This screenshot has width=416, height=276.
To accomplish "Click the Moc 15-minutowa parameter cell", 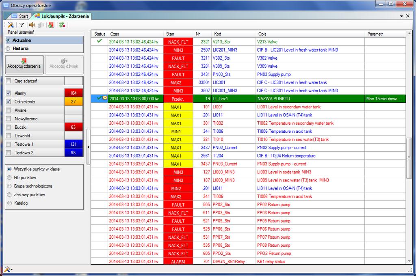I will click(385, 99).
